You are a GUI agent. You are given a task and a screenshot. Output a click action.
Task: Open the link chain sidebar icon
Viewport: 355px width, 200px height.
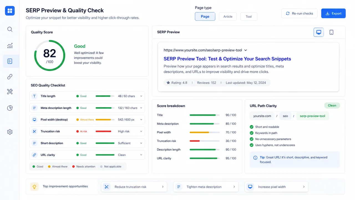point(10,77)
